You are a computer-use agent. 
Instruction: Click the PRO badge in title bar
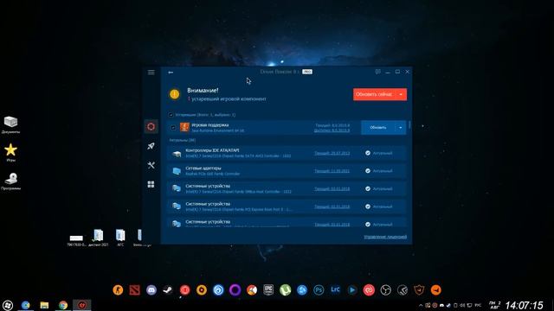coord(307,72)
